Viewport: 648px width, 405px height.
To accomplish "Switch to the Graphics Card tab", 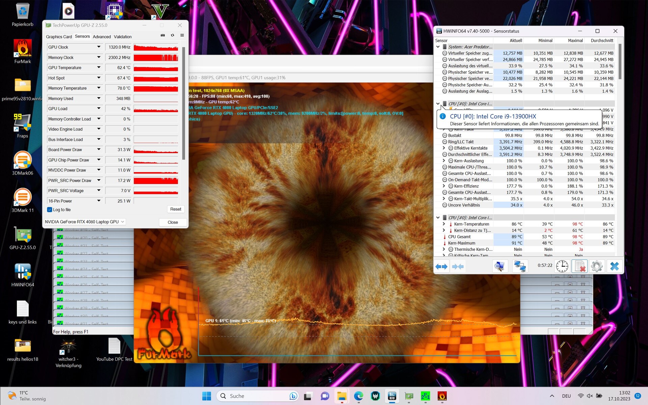I will [x=59, y=37].
